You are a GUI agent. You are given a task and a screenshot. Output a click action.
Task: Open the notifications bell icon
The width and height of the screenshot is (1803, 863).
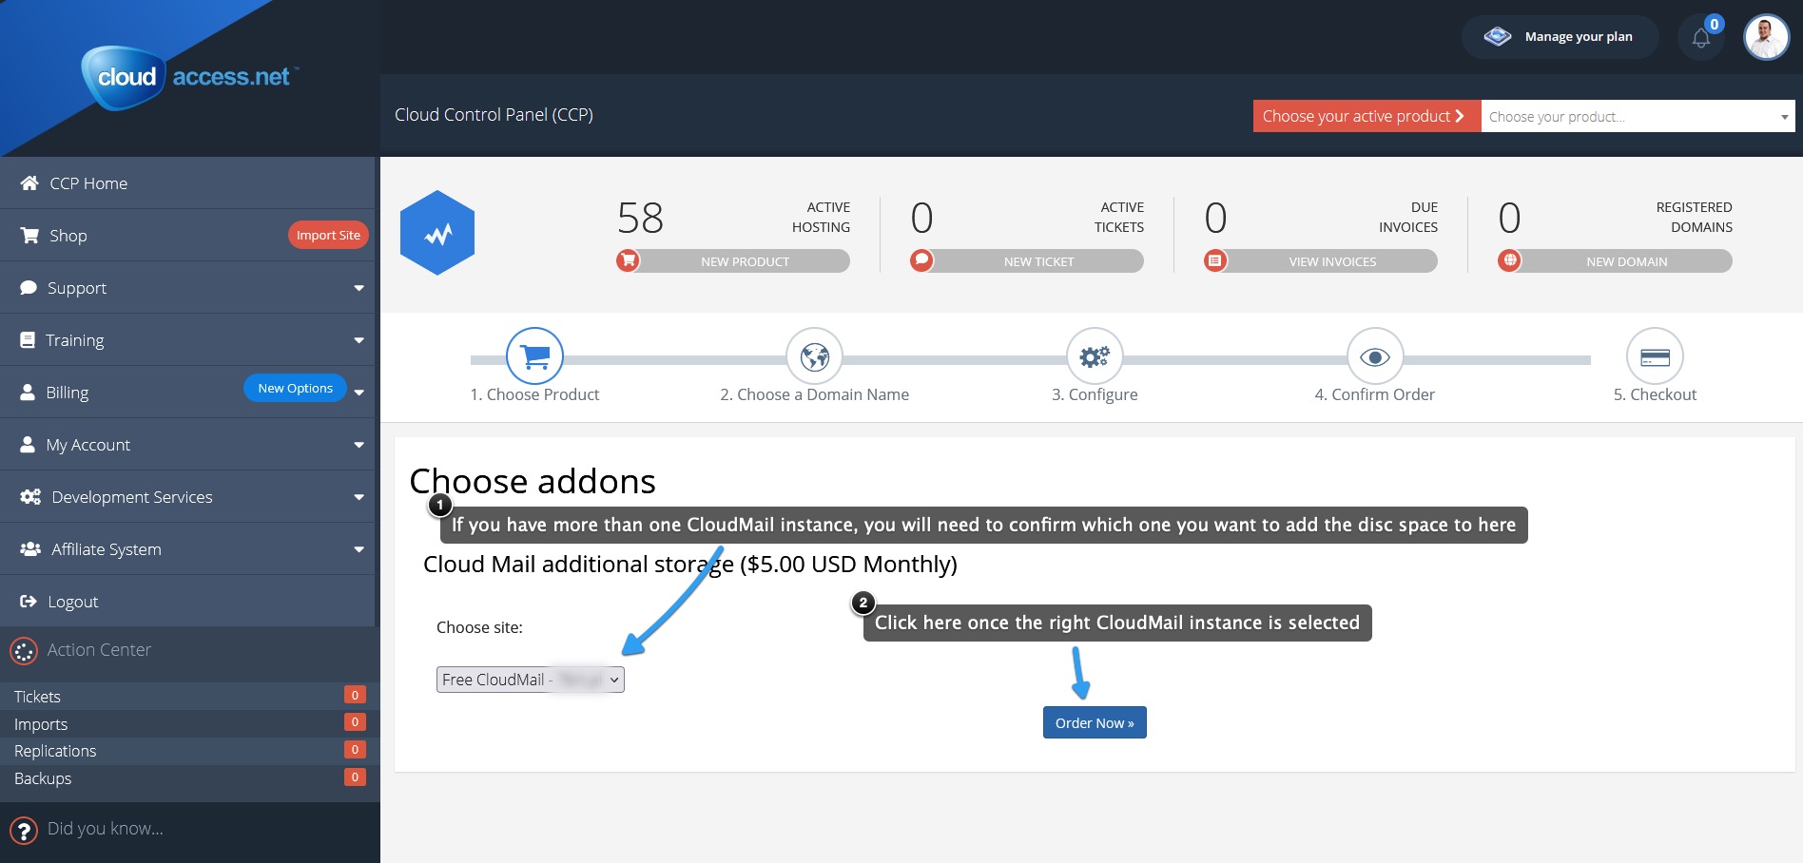click(x=1701, y=38)
